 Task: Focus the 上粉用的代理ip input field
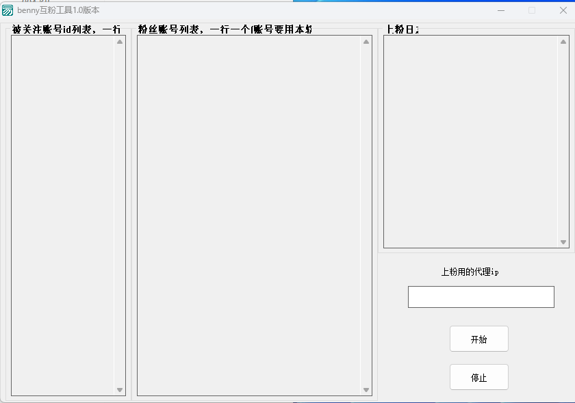coord(481,297)
